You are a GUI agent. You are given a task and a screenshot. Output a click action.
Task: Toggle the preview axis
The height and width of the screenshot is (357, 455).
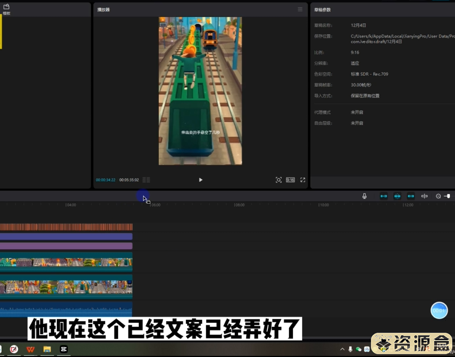[424, 196]
